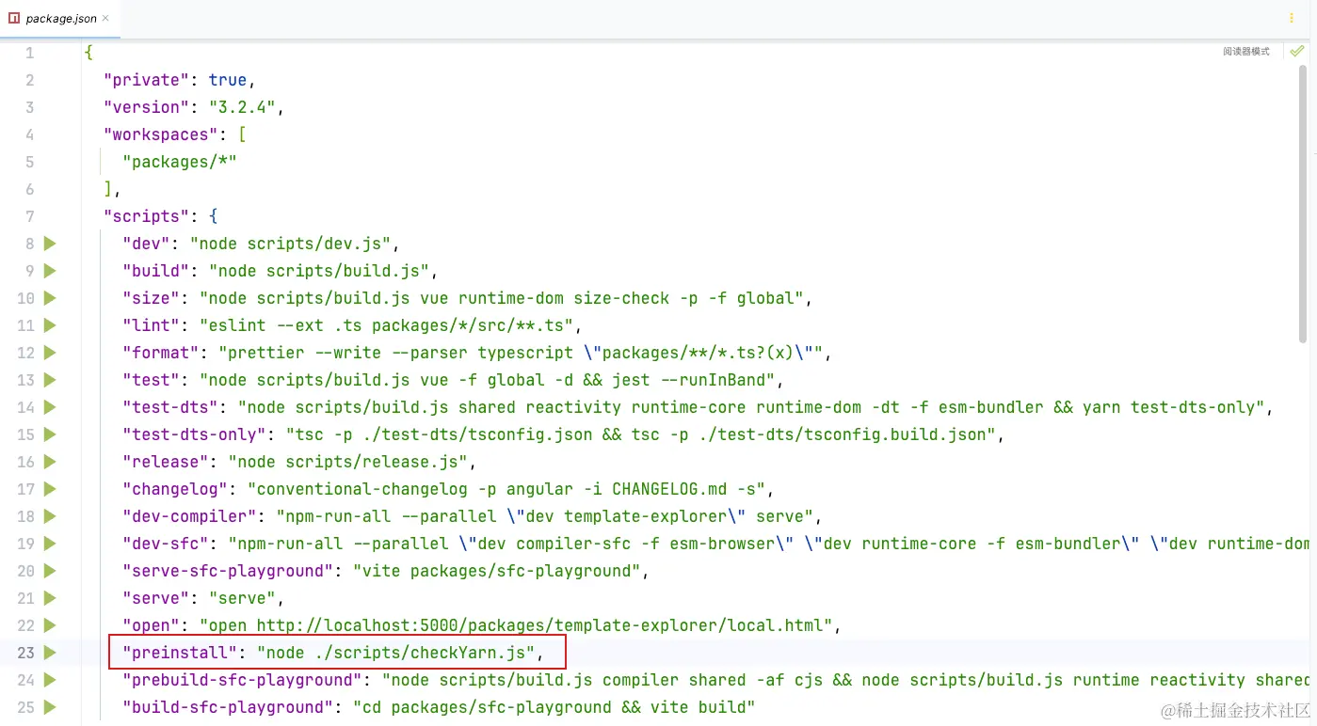Click the "node scripts/dev.js" value
This screenshot has width=1317, height=726.
pos(290,244)
